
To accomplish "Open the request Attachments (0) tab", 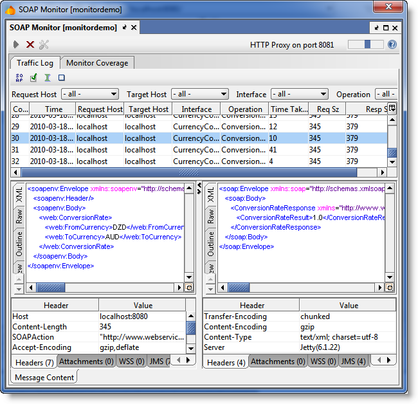I will pos(86,362).
